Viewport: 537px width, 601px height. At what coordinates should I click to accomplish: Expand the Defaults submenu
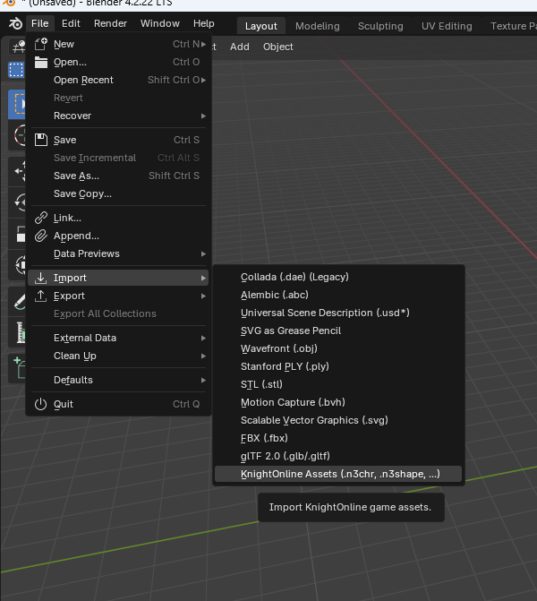tap(203, 381)
